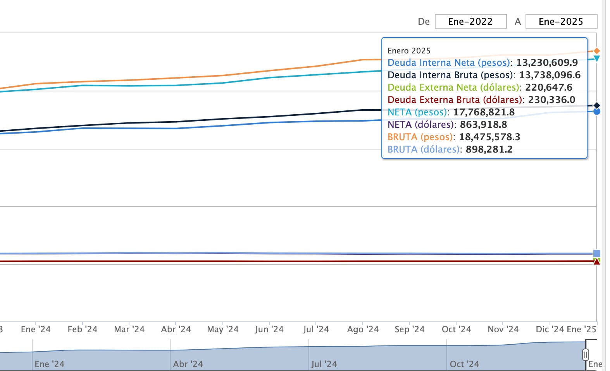The image size is (610, 371).
Task: Click the teal triangle NETA pesos marker
Action: pyautogui.click(x=597, y=58)
